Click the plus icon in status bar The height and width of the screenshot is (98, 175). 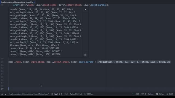tap(2, 94)
